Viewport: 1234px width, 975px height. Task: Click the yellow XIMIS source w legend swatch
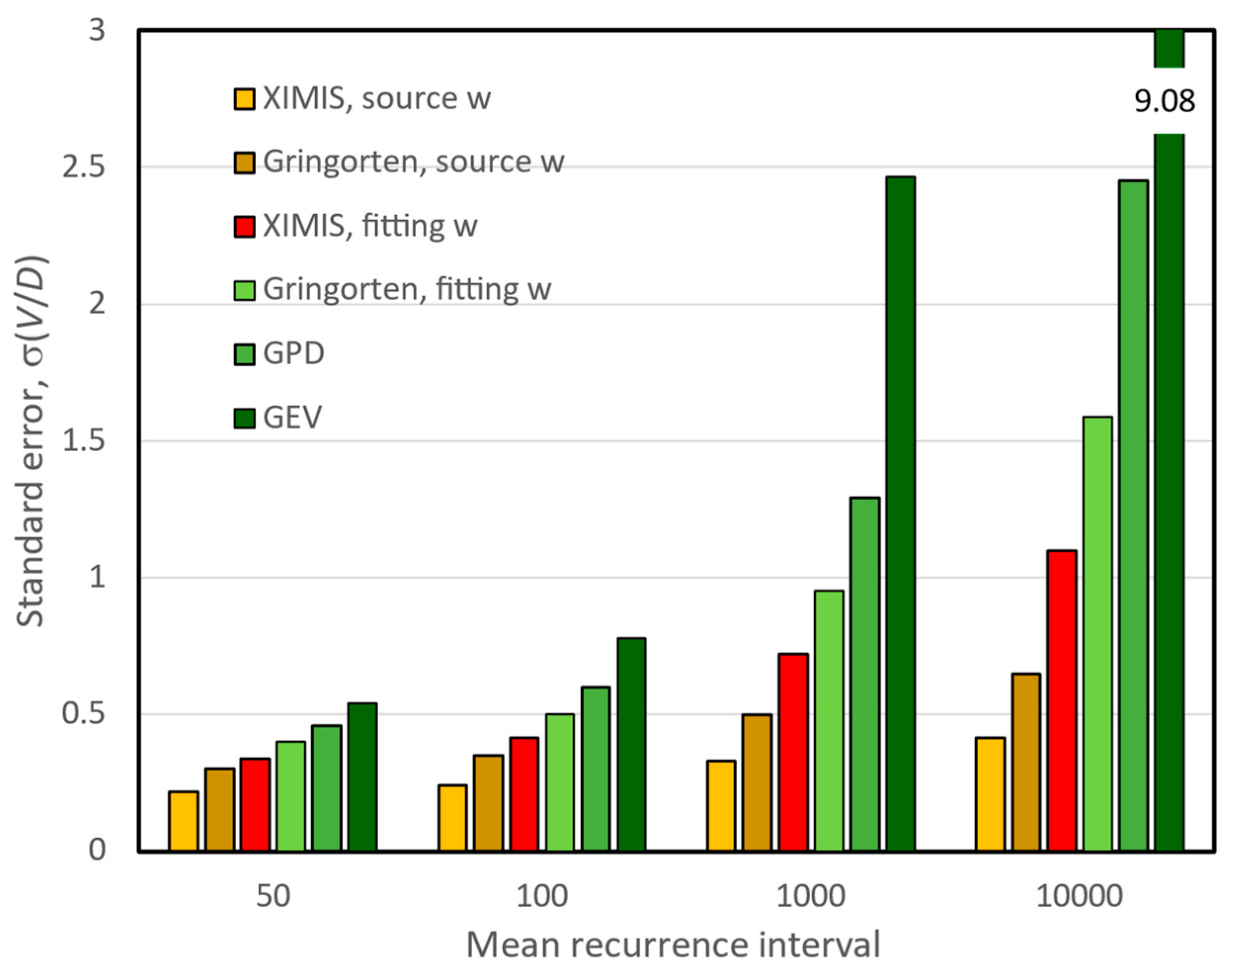(x=244, y=99)
